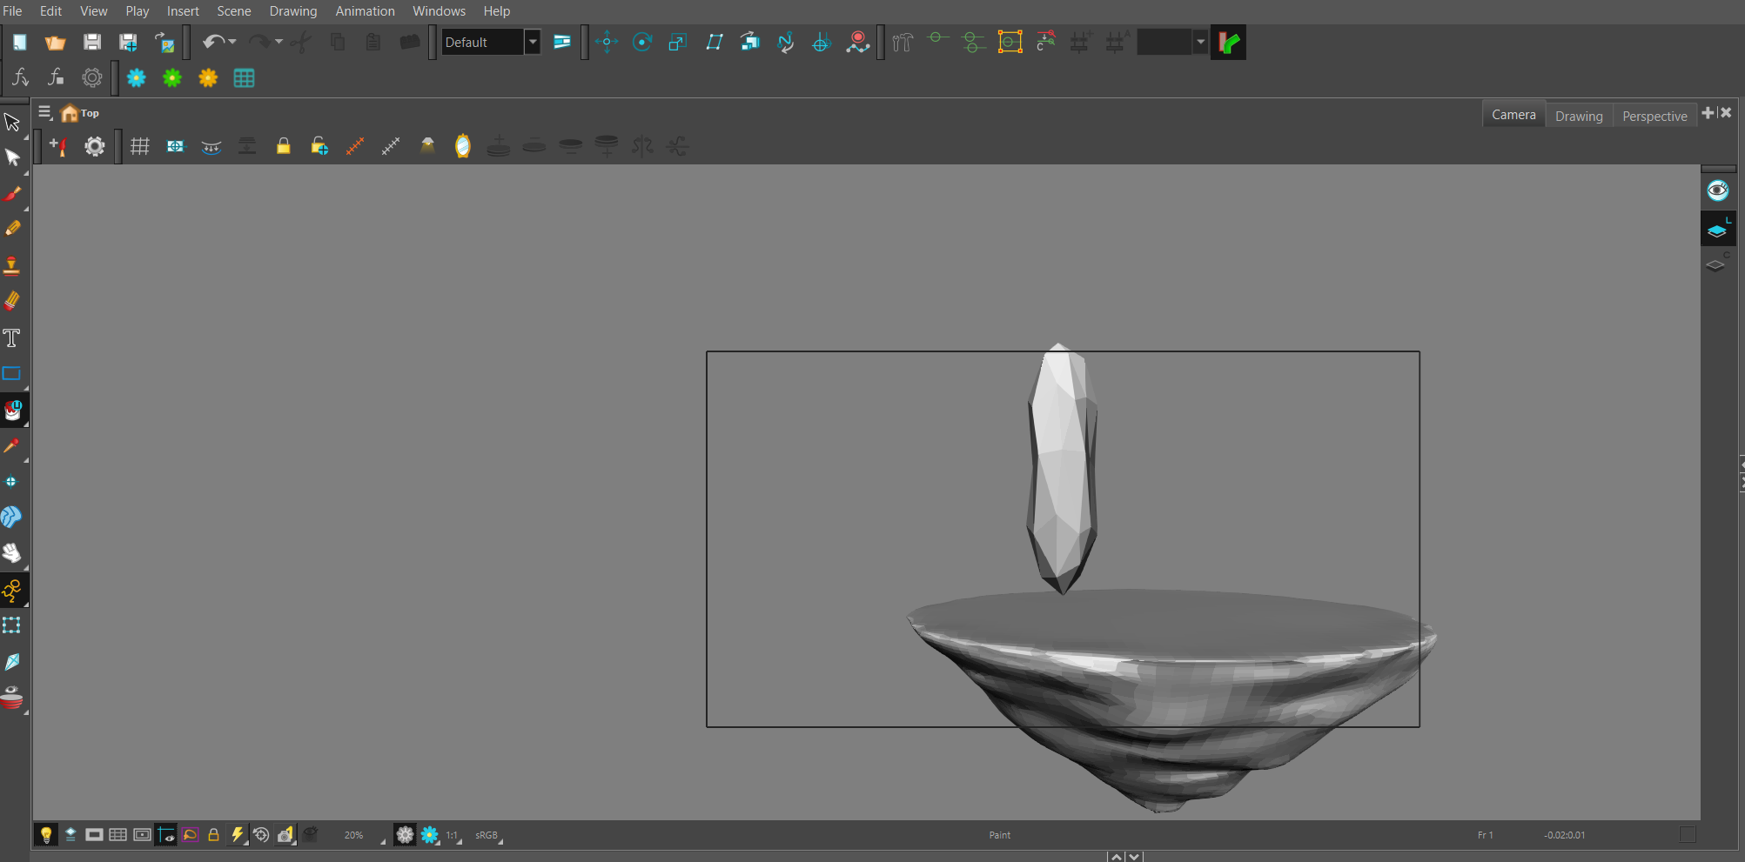Switch to the Drawing view tab
Screen dimensions: 1745x862
click(1579, 116)
